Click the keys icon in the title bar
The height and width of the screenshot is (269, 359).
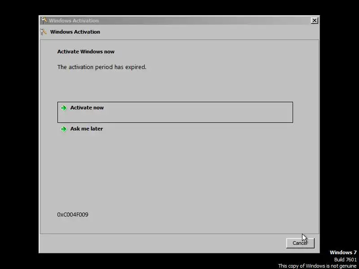[x=44, y=20]
